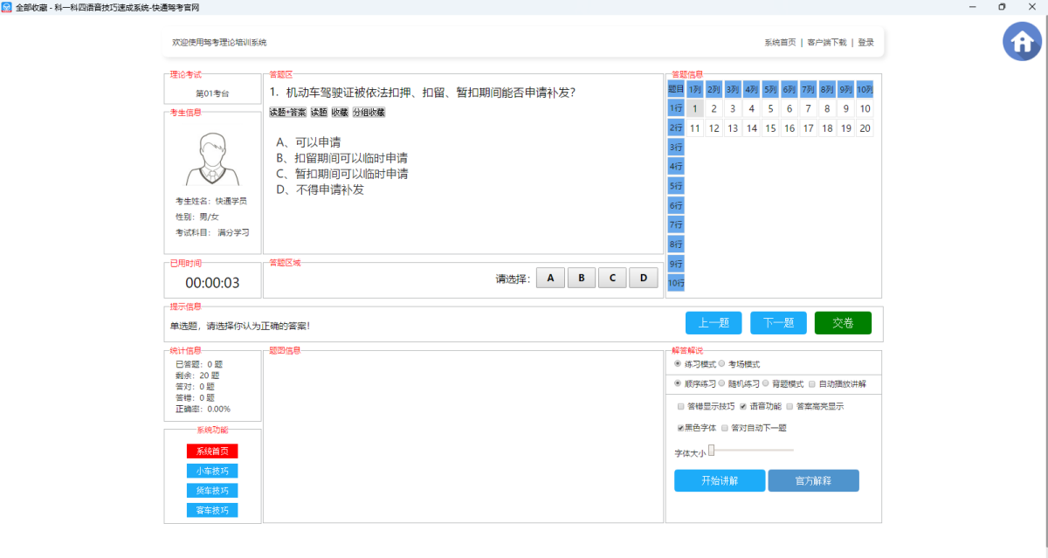Viewport: 1048px width, 558px height.
Task: Click the red 系统首页 button
Action: (212, 451)
